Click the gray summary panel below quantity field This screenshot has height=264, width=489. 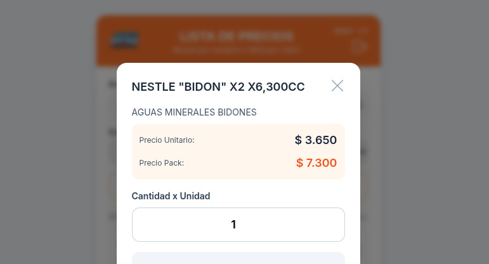(x=238, y=258)
